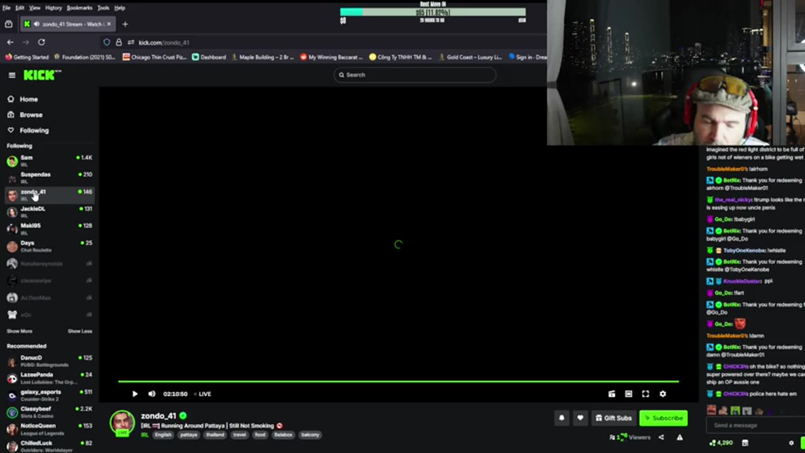Share the stream with the share icon
The height and width of the screenshot is (453, 805).
click(x=661, y=437)
